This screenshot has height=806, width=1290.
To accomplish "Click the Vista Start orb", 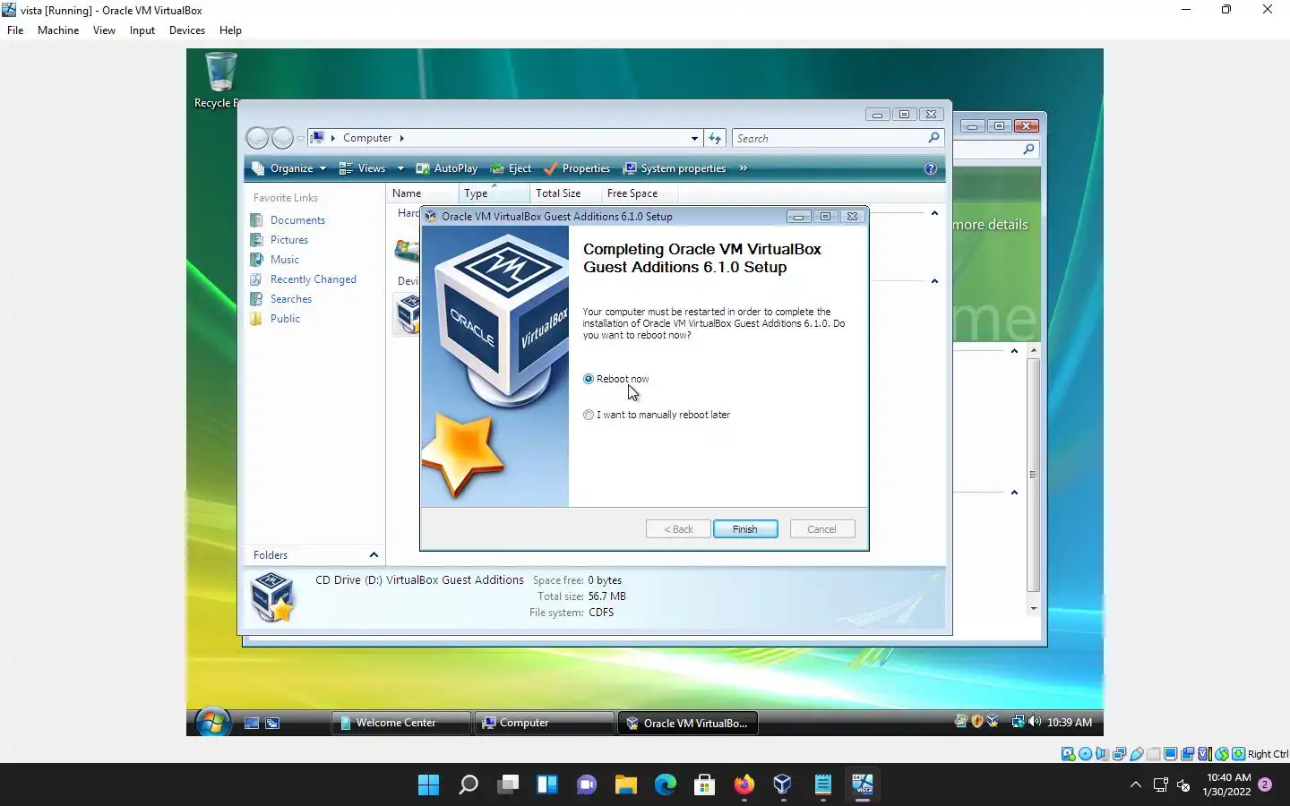I will (x=212, y=722).
